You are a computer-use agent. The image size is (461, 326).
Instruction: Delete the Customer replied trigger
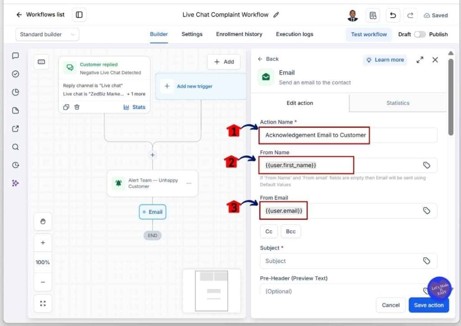[77, 107]
